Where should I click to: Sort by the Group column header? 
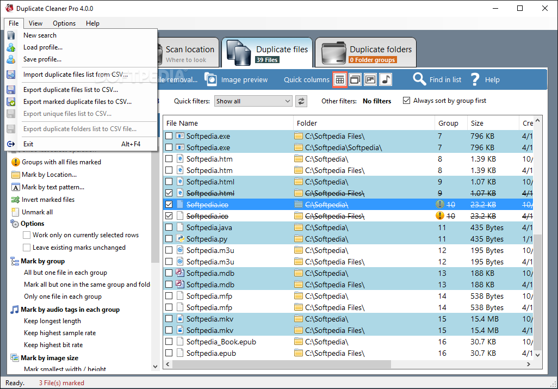click(x=450, y=123)
